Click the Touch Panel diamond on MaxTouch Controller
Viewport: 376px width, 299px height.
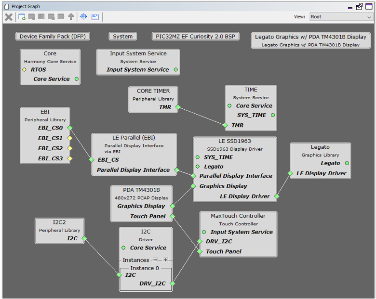click(200, 251)
